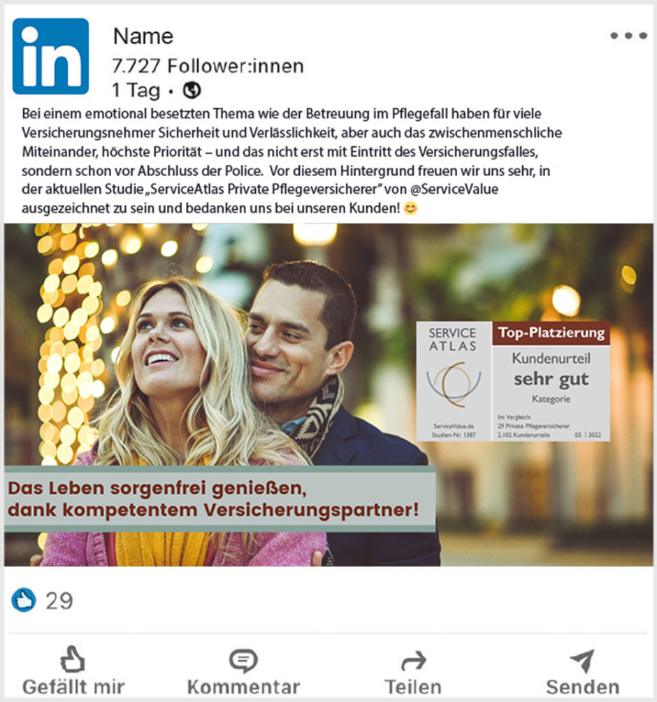Click the blue thumbs-up reaction icon

pyautogui.click(x=23, y=600)
